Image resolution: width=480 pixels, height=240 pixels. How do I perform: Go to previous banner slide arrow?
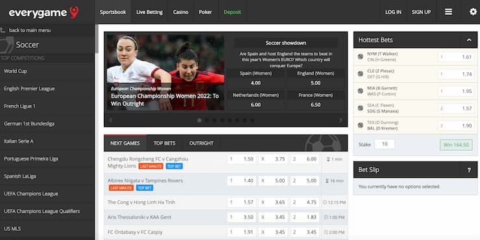[x=111, y=120]
